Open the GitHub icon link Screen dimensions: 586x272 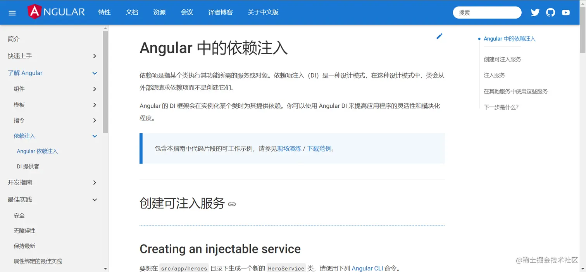point(550,12)
